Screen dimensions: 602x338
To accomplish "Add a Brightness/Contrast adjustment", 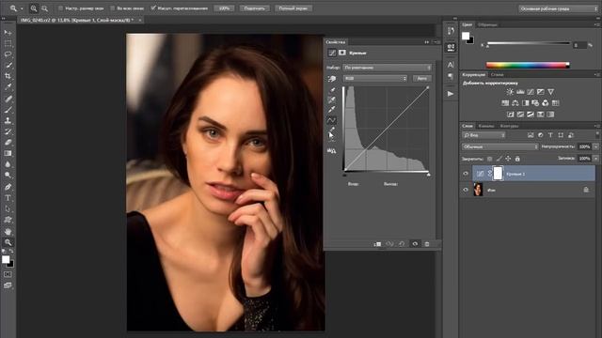I will tap(510, 92).
